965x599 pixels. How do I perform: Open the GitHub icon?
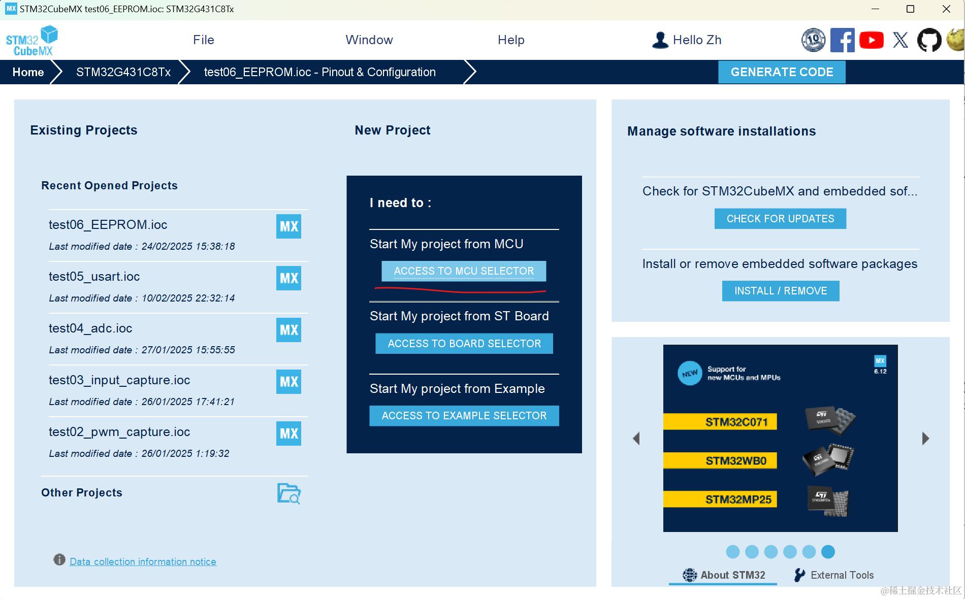(929, 40)
